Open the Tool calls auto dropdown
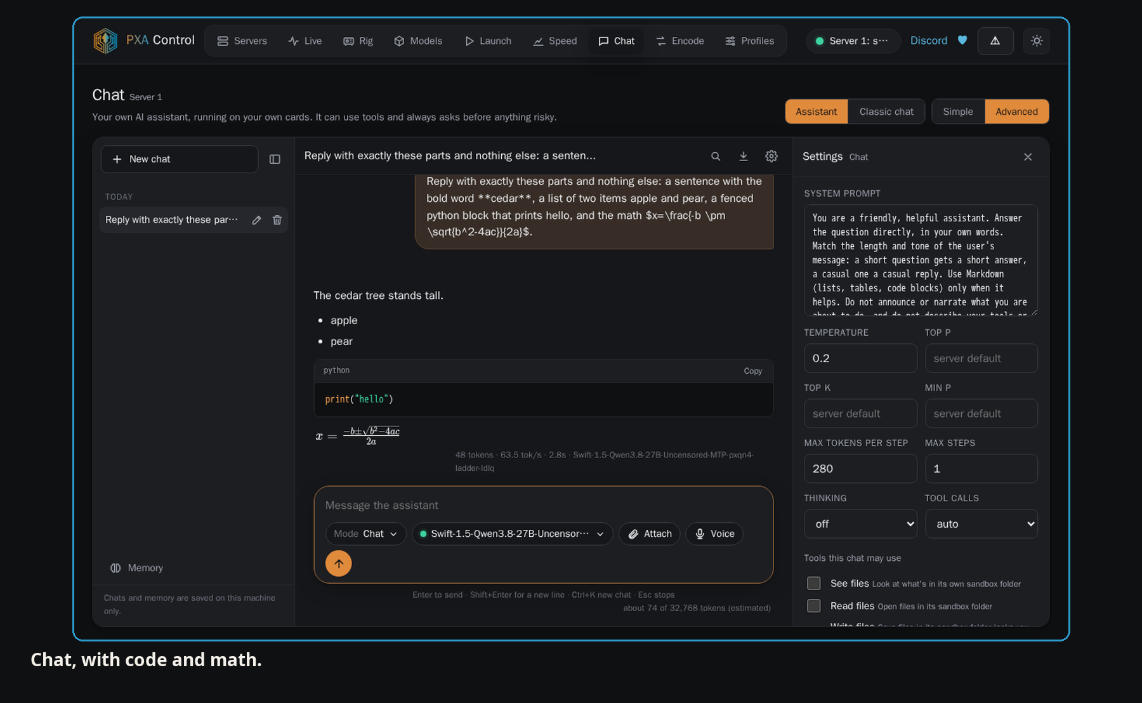Screen dimensions: 1142x703 (x=981, y=523)
